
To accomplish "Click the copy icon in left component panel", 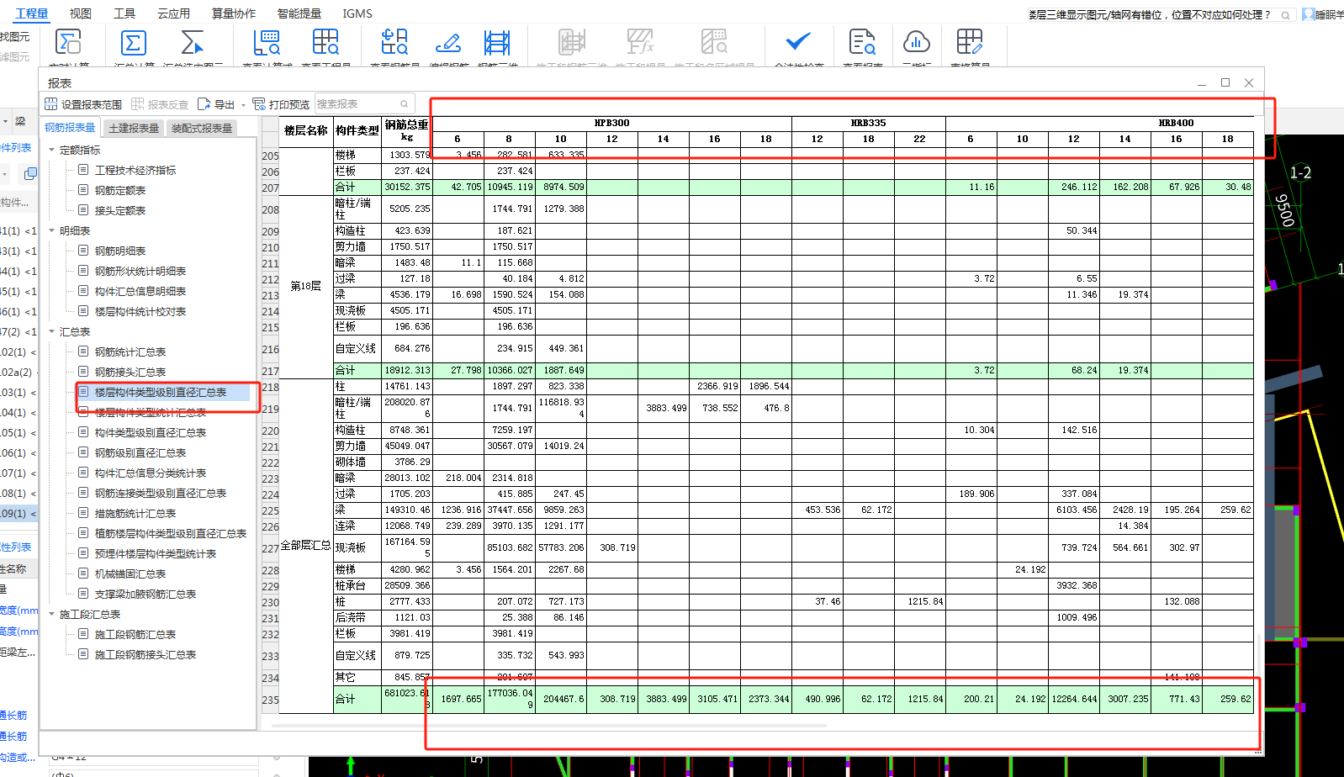I will coord(30,173).
